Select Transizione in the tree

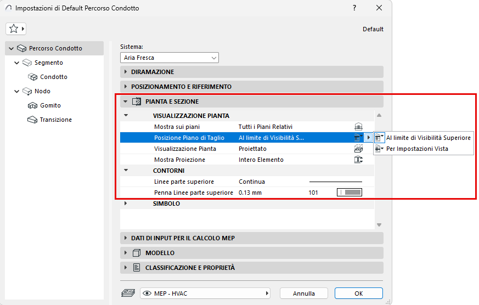tap(56, 120)
